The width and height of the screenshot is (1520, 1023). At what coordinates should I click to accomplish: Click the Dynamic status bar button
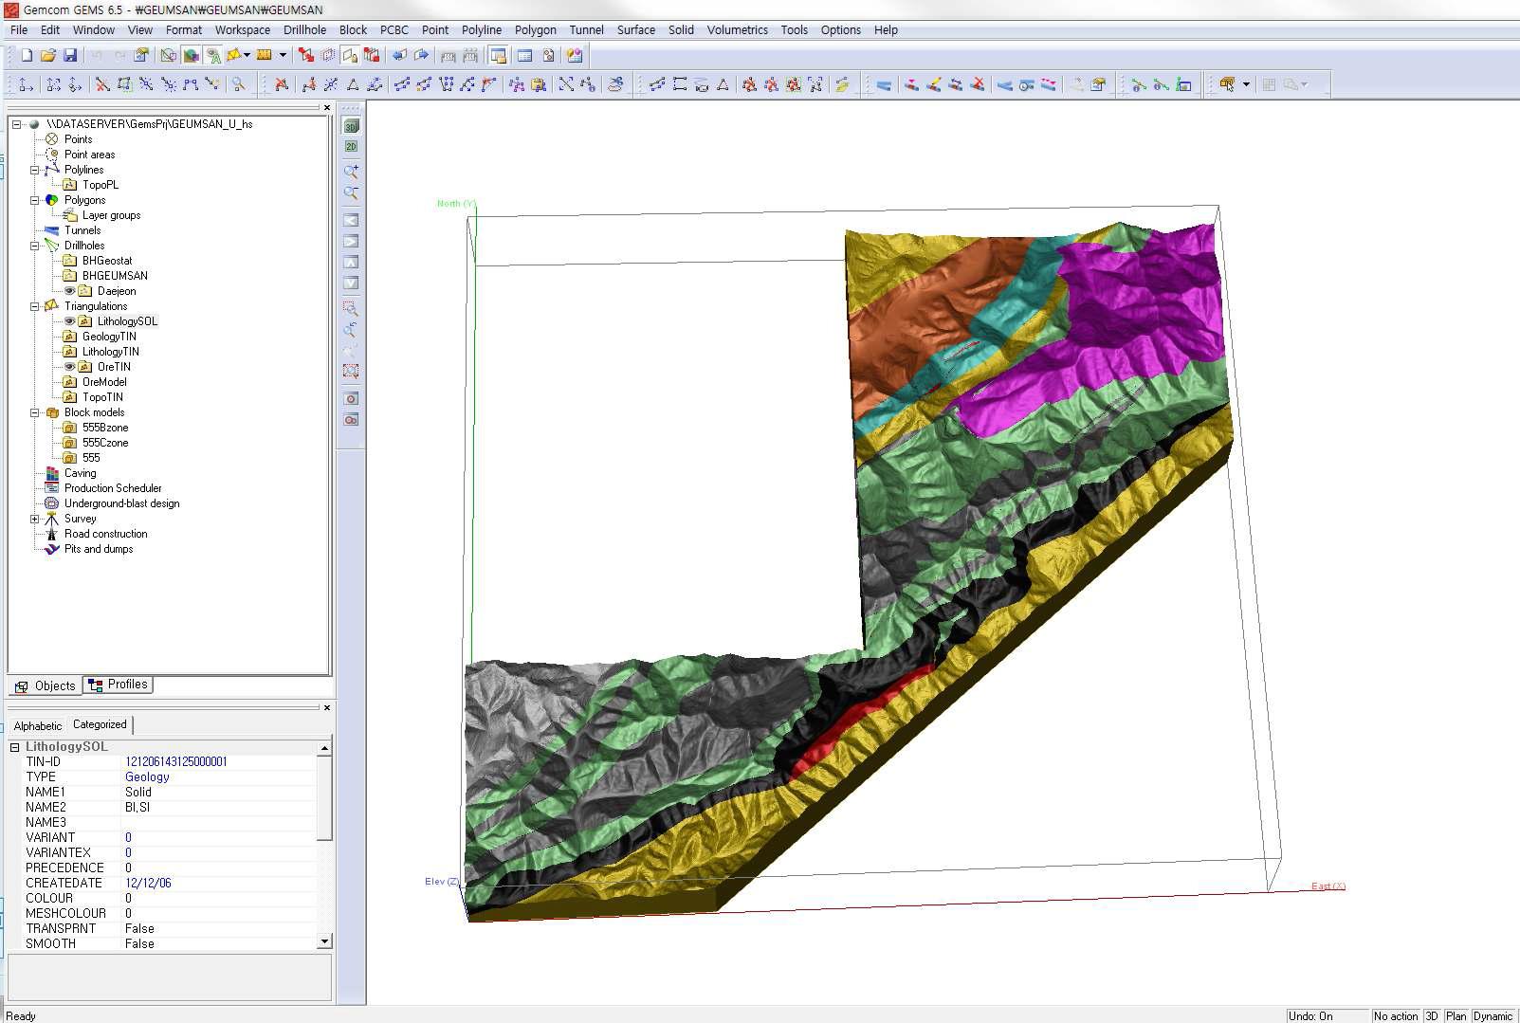(1493, 1015)
